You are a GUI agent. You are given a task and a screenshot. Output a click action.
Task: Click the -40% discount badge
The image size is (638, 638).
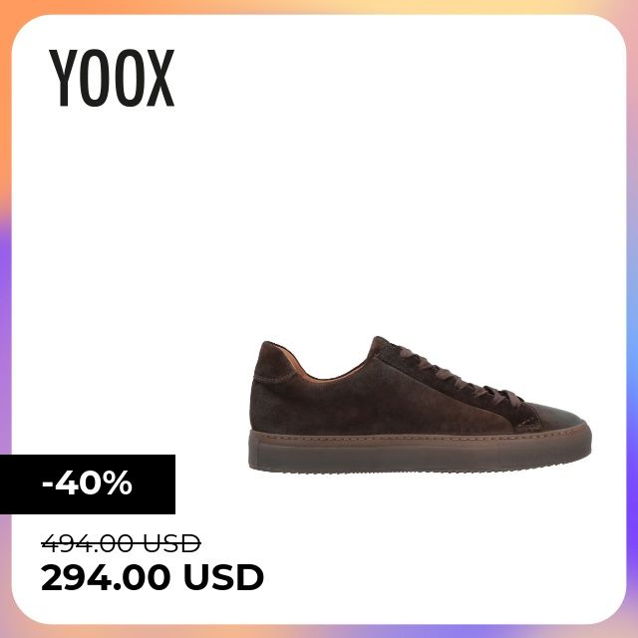tap(88, 484)
